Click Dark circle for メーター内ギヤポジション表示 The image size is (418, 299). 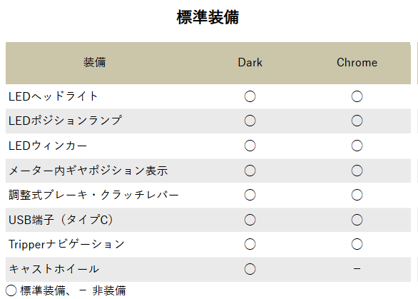250,171
